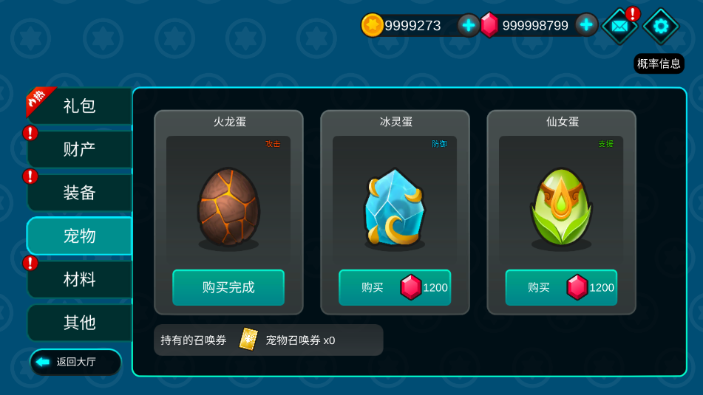Select the 仙女蛋 green fairy egg image
Screen dimensions: 703x395
(561, 207)
